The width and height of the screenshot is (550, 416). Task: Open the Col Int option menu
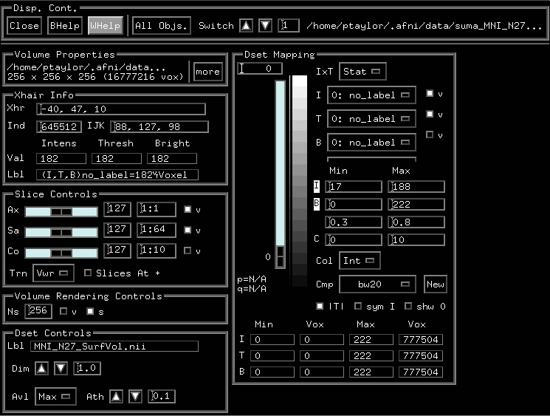[360, 261]
